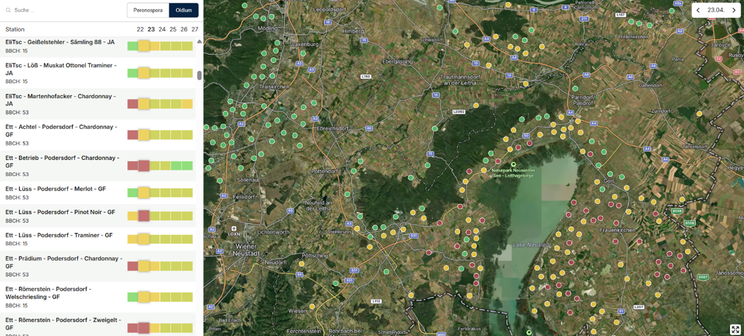Select day 25 in the date header

click(x=173, y=29)
